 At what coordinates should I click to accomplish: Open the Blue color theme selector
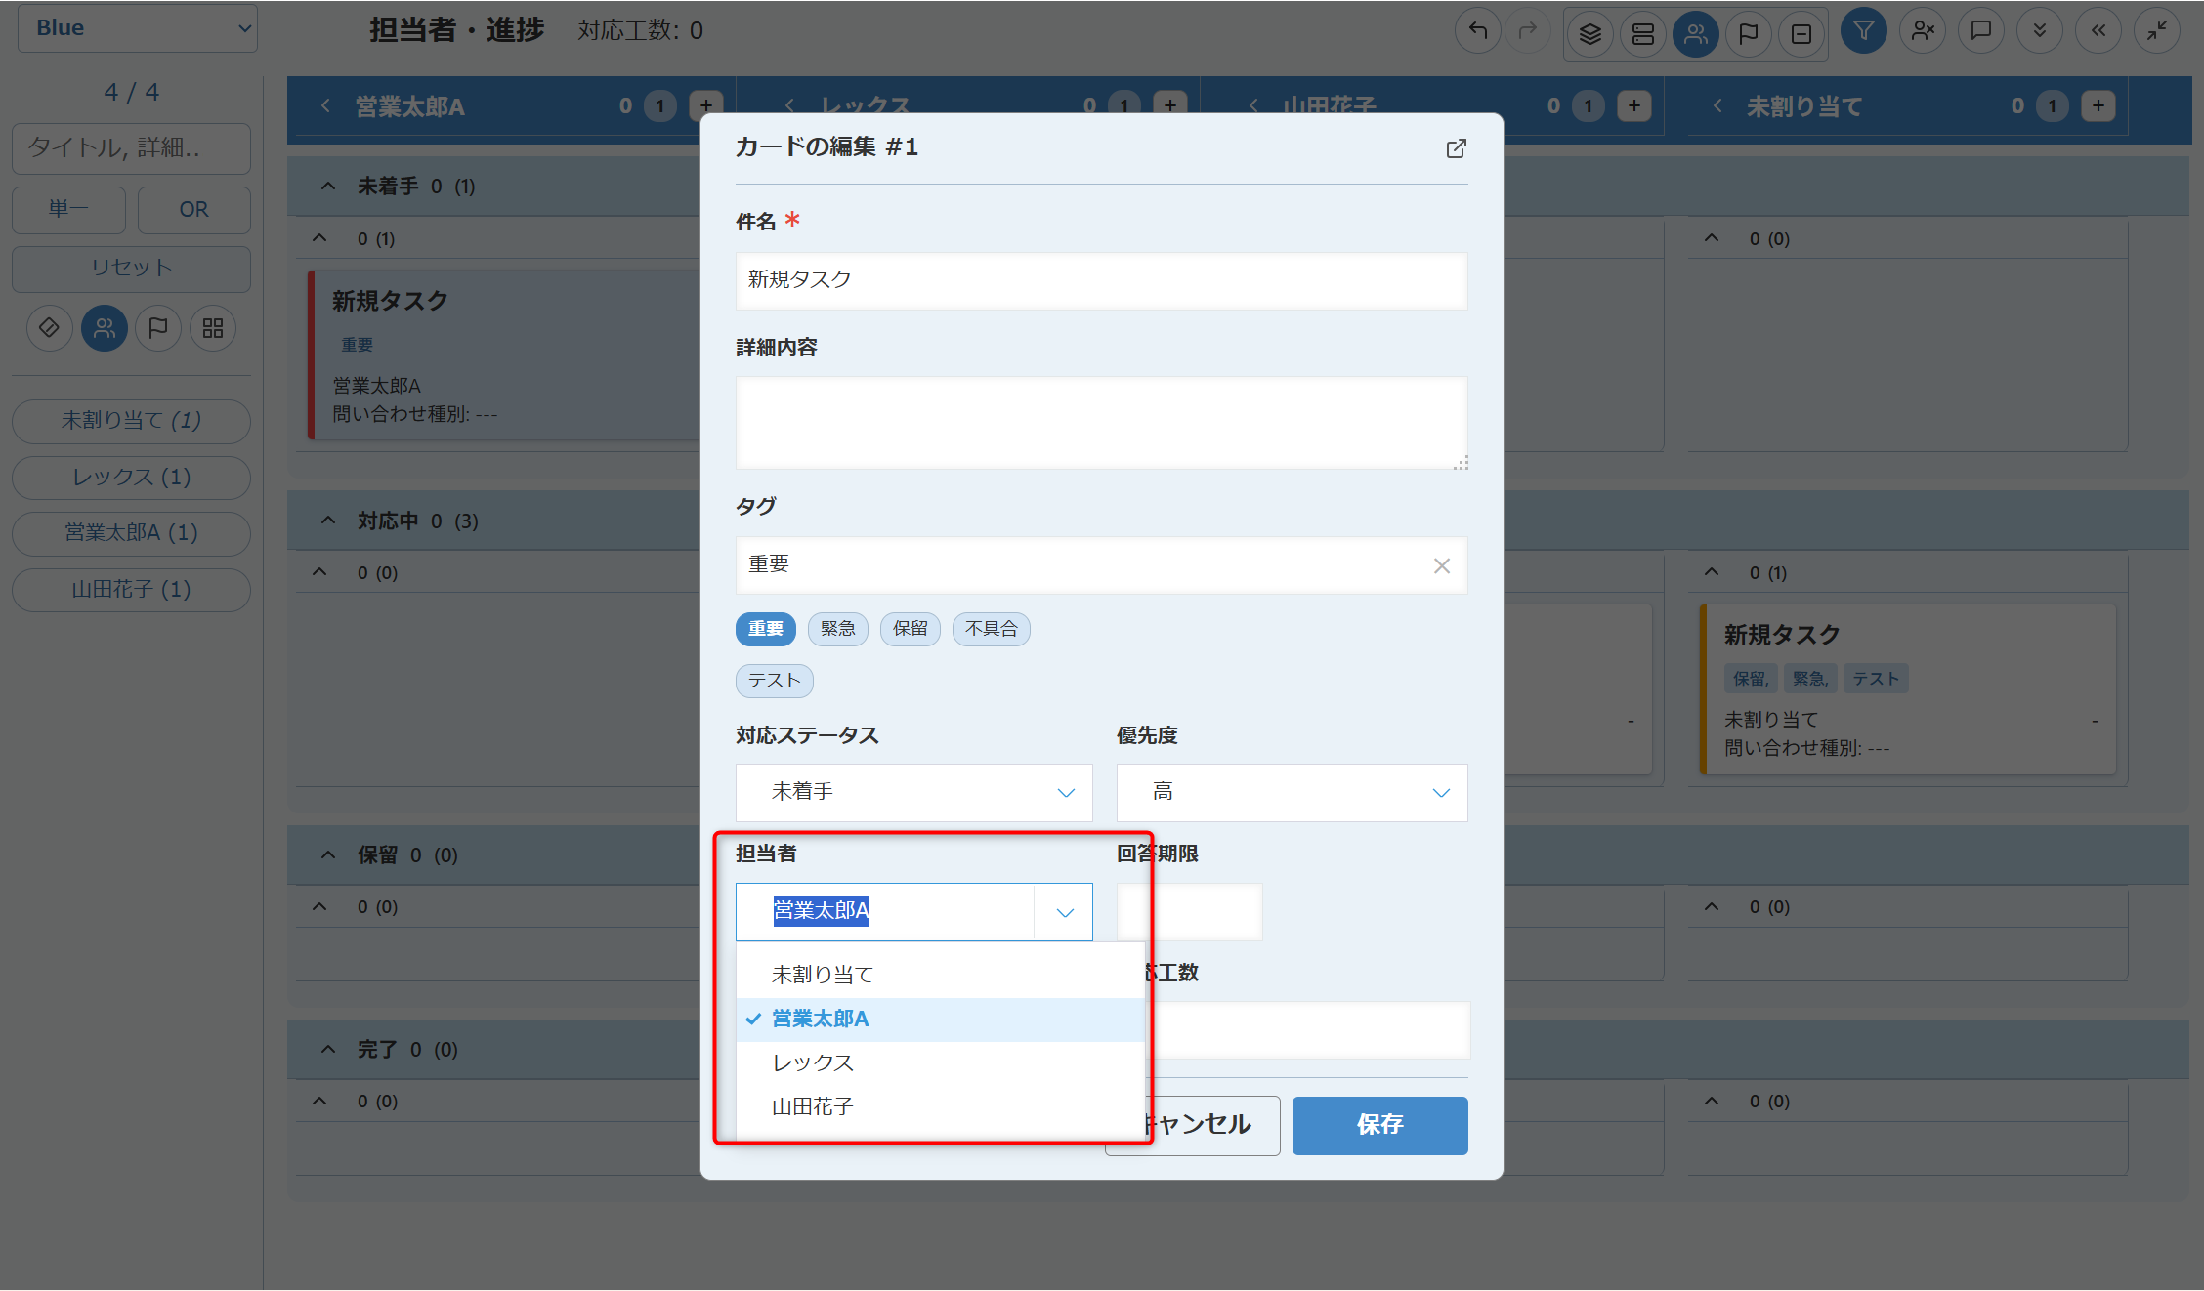pyautogui.click(x=138, y=28)
